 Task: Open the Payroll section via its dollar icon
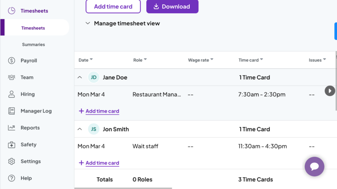point(11,60)
